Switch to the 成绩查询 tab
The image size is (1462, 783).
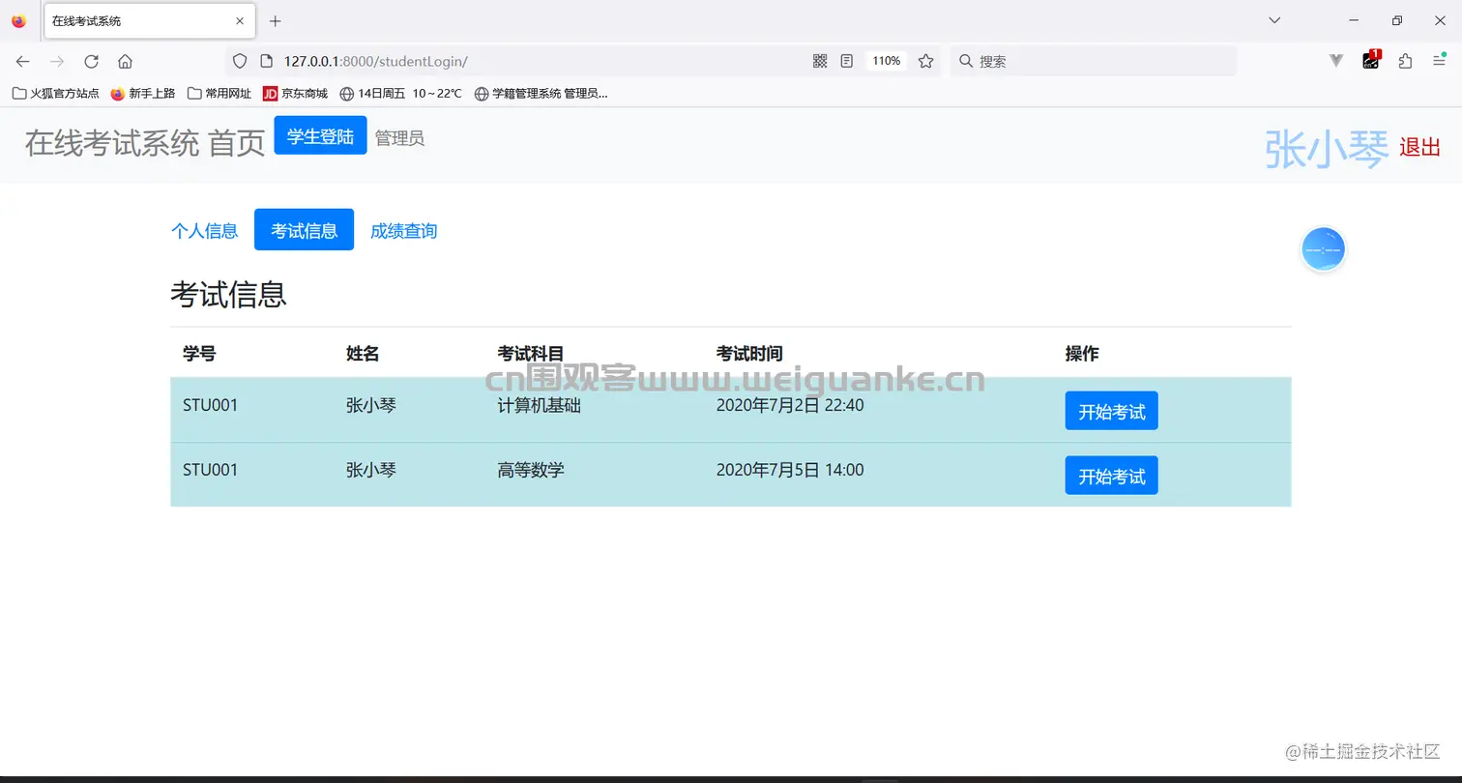pyautogui.click(x=404, y=231)
